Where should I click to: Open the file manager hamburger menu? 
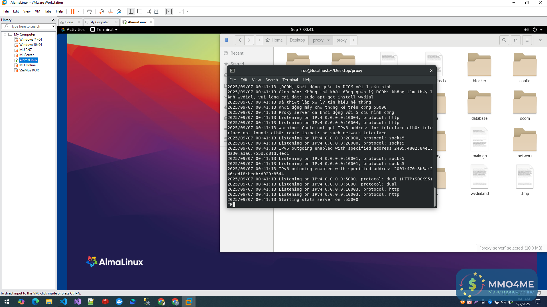click(x=527, y=40)
